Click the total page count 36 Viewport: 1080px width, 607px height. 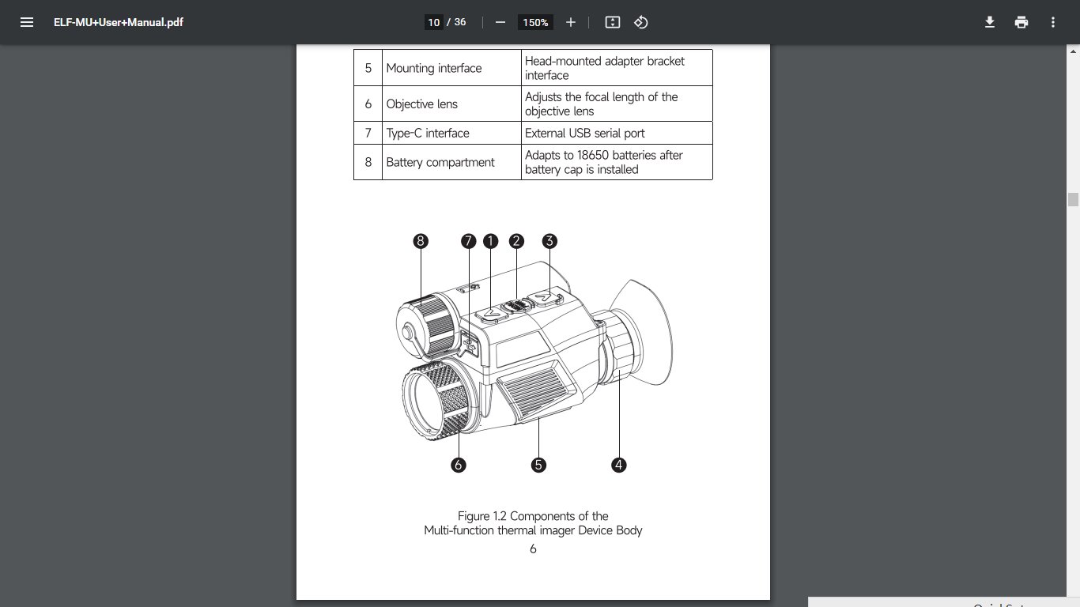coord(460,22)
